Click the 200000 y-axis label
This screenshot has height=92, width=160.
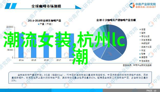pyautogui.click(x=10, y=27)
